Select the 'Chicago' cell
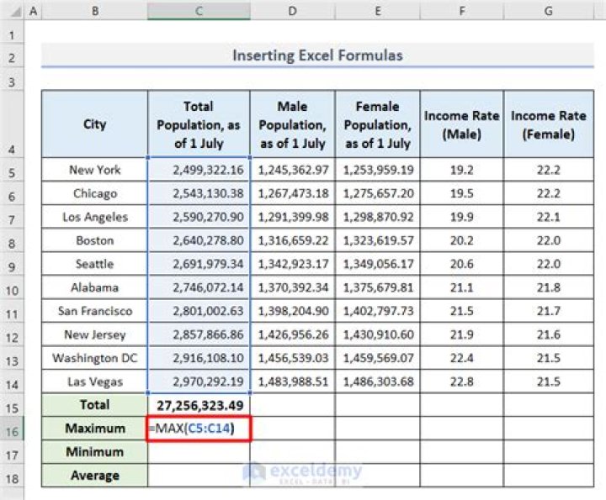 (94, 193)
